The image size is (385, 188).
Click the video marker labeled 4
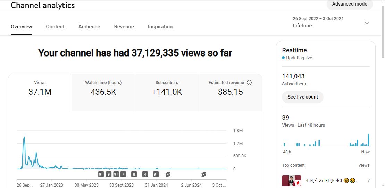(145, 174)
